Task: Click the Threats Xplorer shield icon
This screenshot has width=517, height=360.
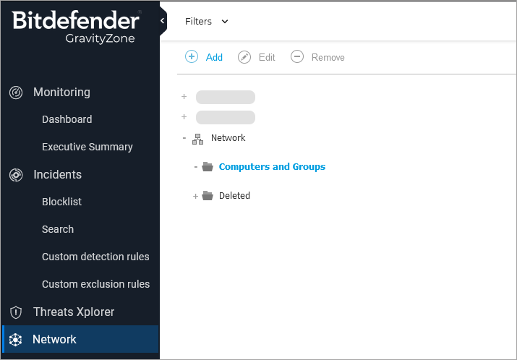Action: (x=16, y=312)
